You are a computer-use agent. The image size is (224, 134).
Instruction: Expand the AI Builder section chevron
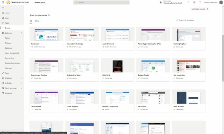point(21,83)
